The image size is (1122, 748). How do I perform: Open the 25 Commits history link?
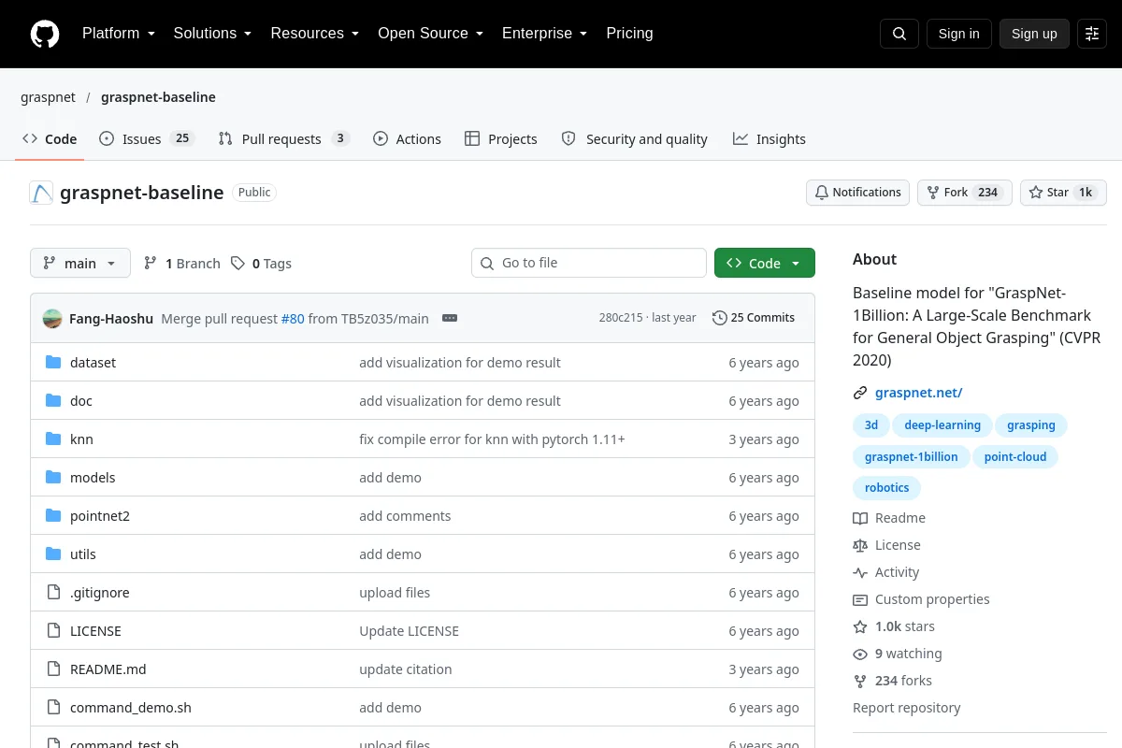754,318
